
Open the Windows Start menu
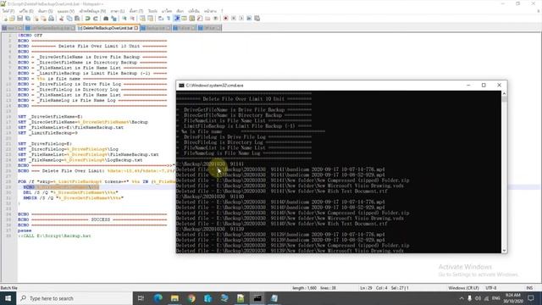pos(8,298)
